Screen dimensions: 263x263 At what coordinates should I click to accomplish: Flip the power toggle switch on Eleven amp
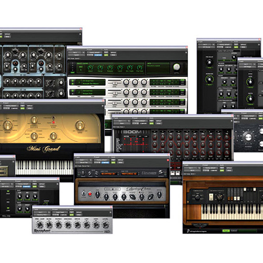click(x=84, y=194)
